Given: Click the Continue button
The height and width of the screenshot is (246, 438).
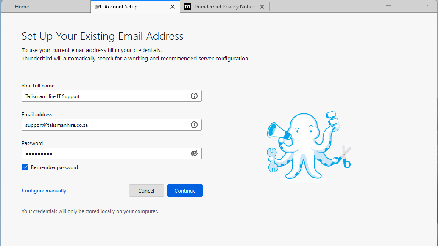Looking at the screenshot, I should [x=185, y=191].
